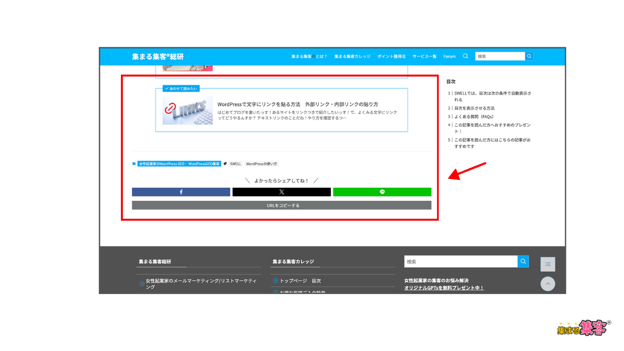Image resolution: width=624 pixels, height=351 pixels.
Task: Open 女性起業家のWordPress SEO category tag
Action: 179,164
